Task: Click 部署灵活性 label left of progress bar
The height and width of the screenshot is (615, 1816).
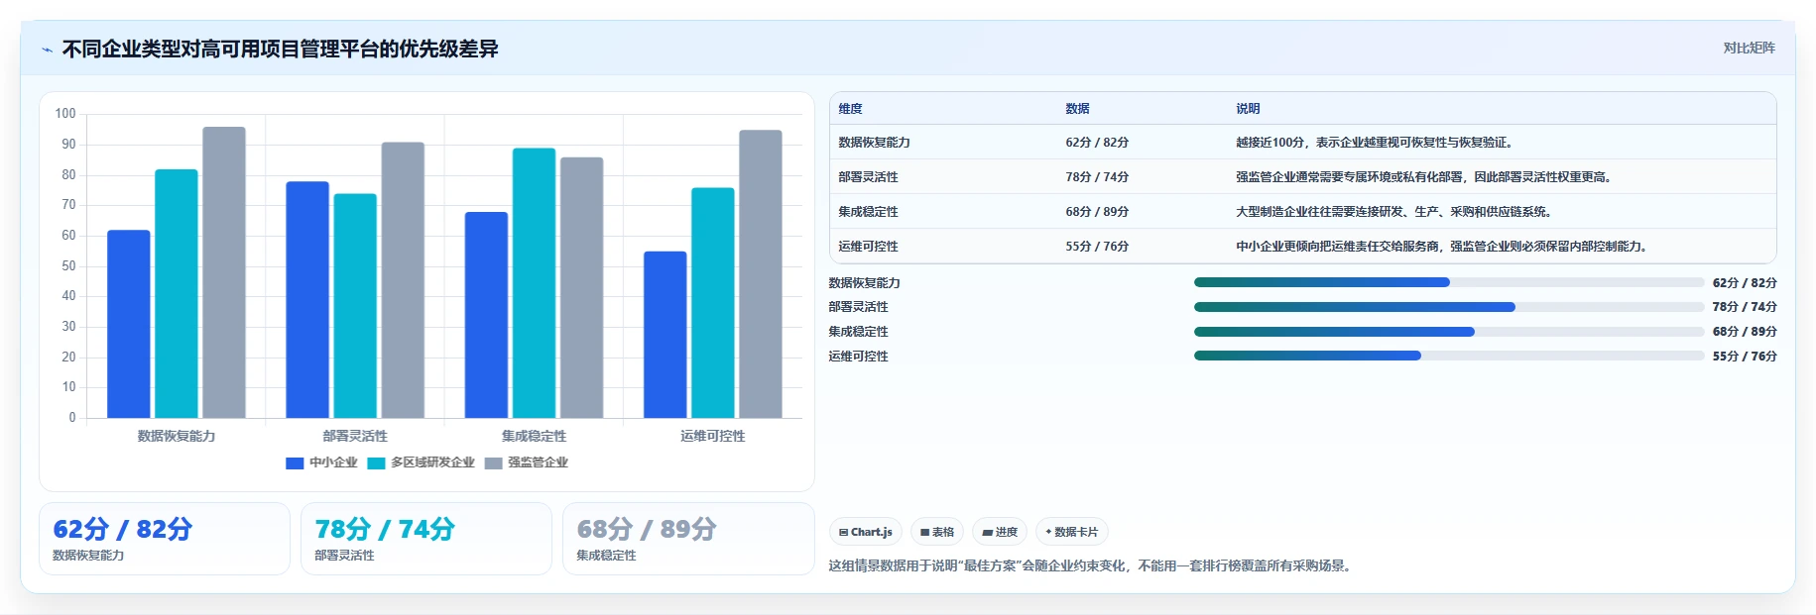Action: 859,307
